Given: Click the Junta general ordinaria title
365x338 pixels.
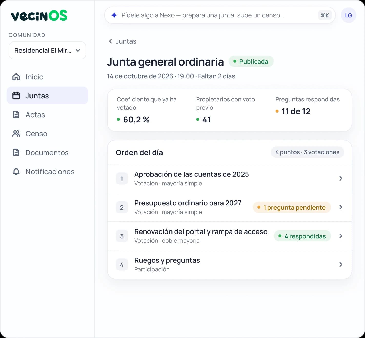Looking at the screenshot, I should click(x=165, y=62).
